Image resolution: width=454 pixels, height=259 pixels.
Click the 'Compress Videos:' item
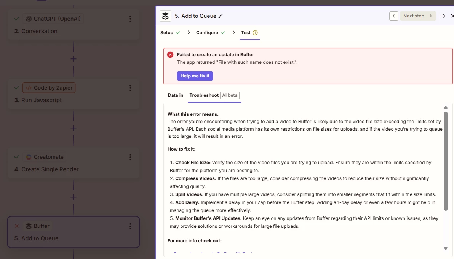pos(196,178)
